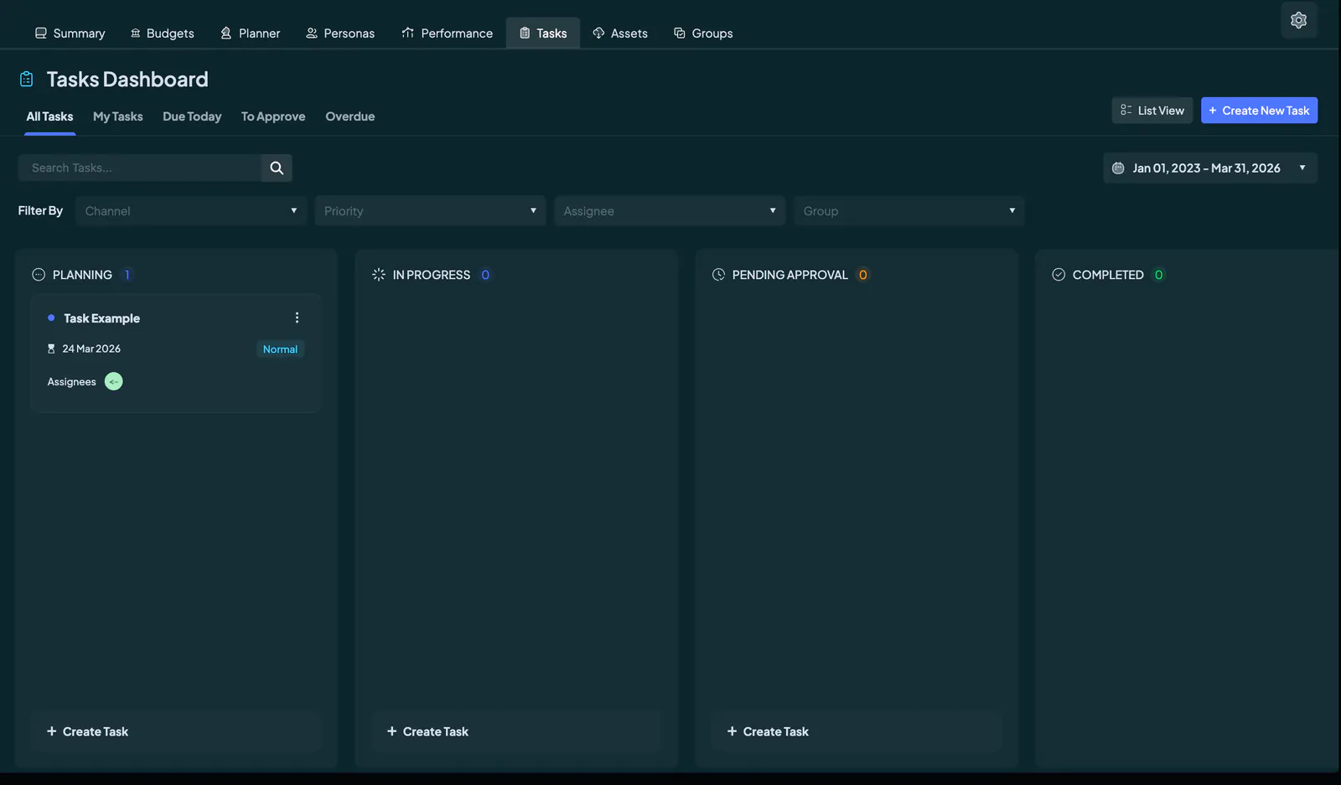Go to the Groups tab
Image resolution: width=1341 pixels, height=785 pixels.
pos(703,34)
